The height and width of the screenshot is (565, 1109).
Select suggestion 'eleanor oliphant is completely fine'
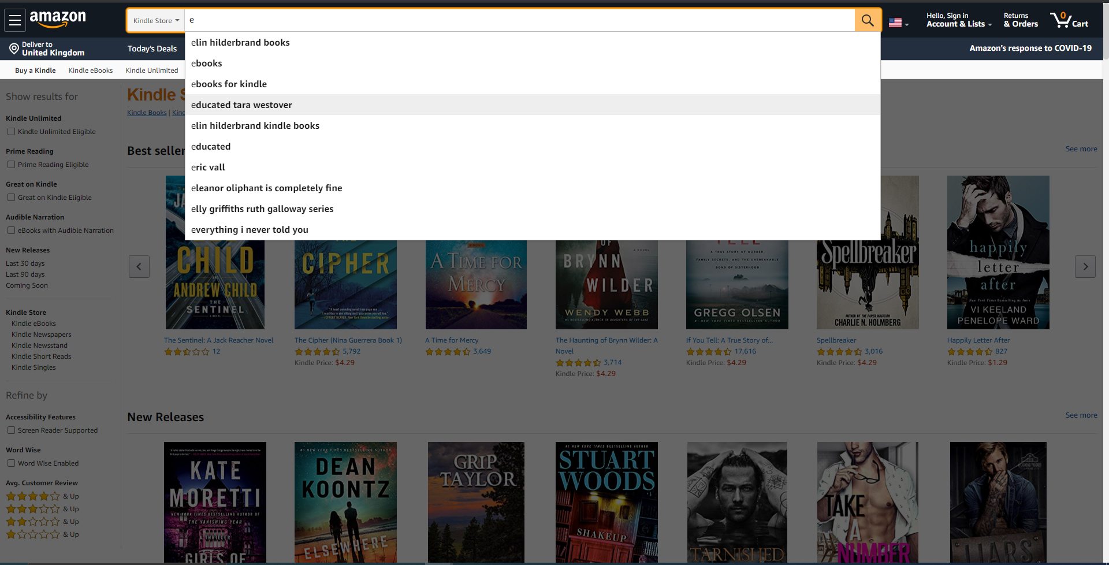coord(533,188)
